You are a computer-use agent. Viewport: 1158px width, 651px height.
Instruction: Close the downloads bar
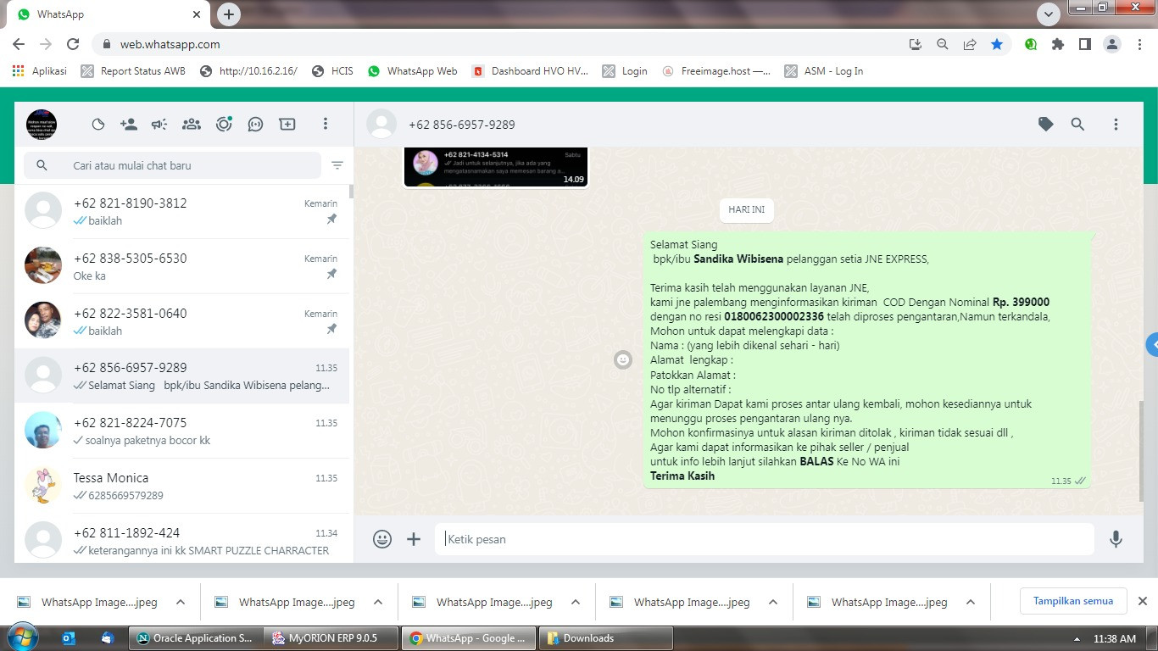[1142, 601]
